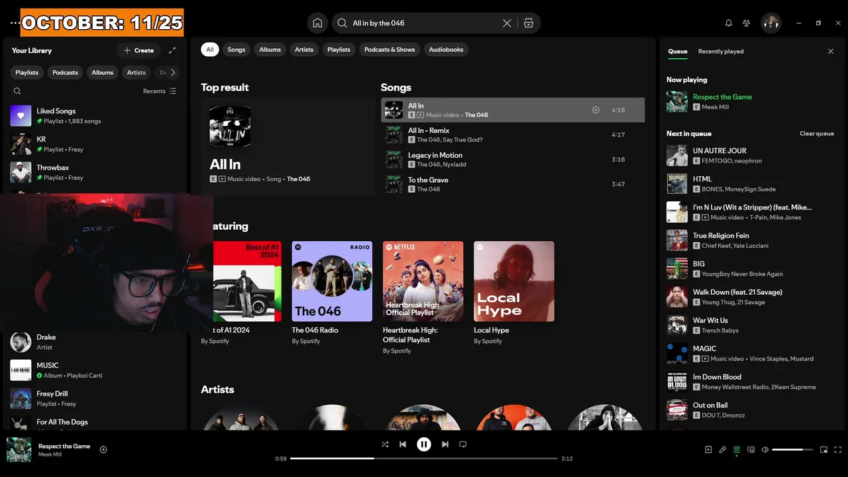Show lyrics with microphone icon

723,450
